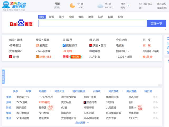Open the 12306·机票 link

pyautogui.click(x=124, y=57)
